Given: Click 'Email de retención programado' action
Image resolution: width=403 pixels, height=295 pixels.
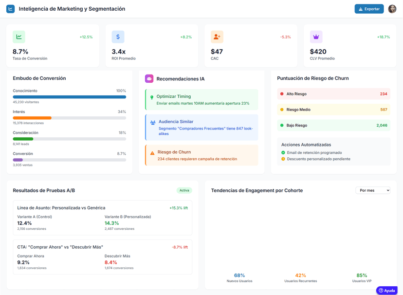Looking at the screenshot, I should coord(314,152).
